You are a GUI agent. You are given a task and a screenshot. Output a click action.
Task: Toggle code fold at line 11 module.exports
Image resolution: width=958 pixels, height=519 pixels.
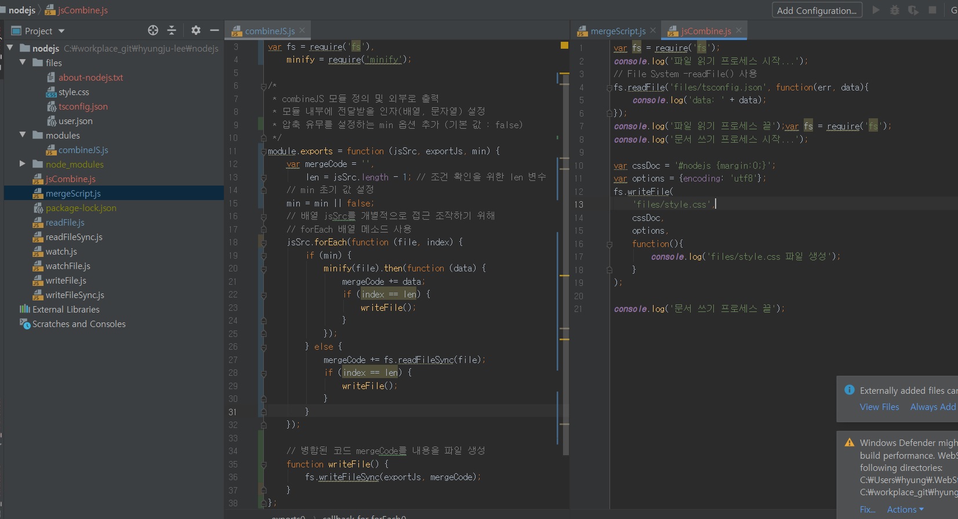[x=264, y=151]
